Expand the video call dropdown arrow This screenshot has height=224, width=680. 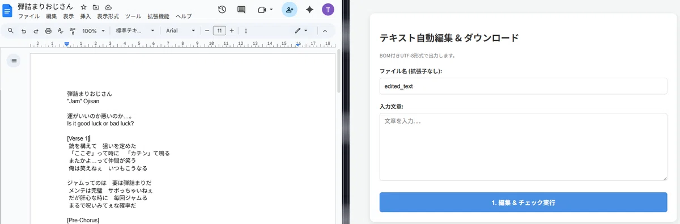coord(271,10)
